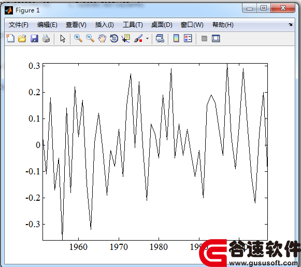The height and width of the screenshot is (267, 301).
Task: Click the 1980 x-axis tick label
Action: [x=159, y=247]
